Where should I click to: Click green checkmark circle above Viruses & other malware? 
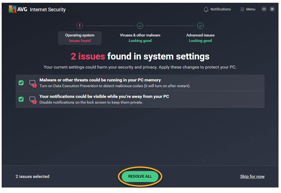coord(140,26)
